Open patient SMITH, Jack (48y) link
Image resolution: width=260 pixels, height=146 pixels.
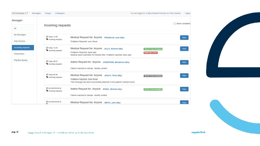click(x=112, y=103)
